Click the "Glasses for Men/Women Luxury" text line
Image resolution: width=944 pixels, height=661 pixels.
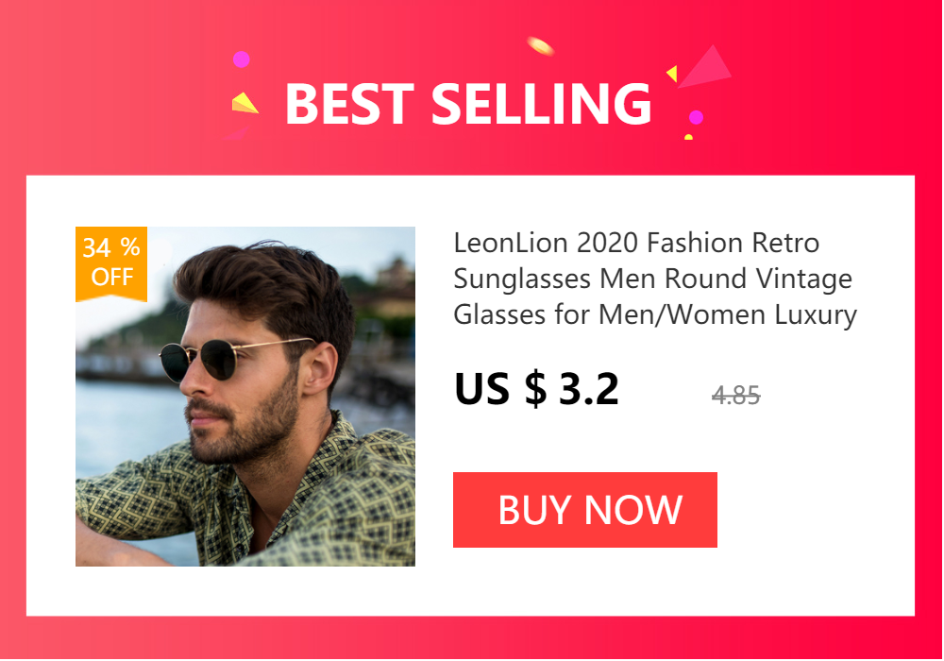[655, 314]
